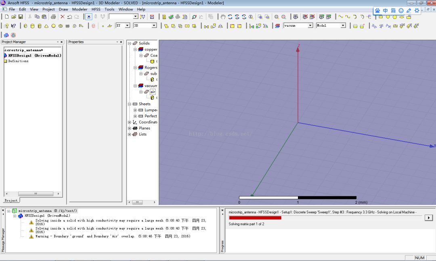Expand the Coordinate Systems node
The width and height of the screenshot is (436, 261).
point(129,122)
